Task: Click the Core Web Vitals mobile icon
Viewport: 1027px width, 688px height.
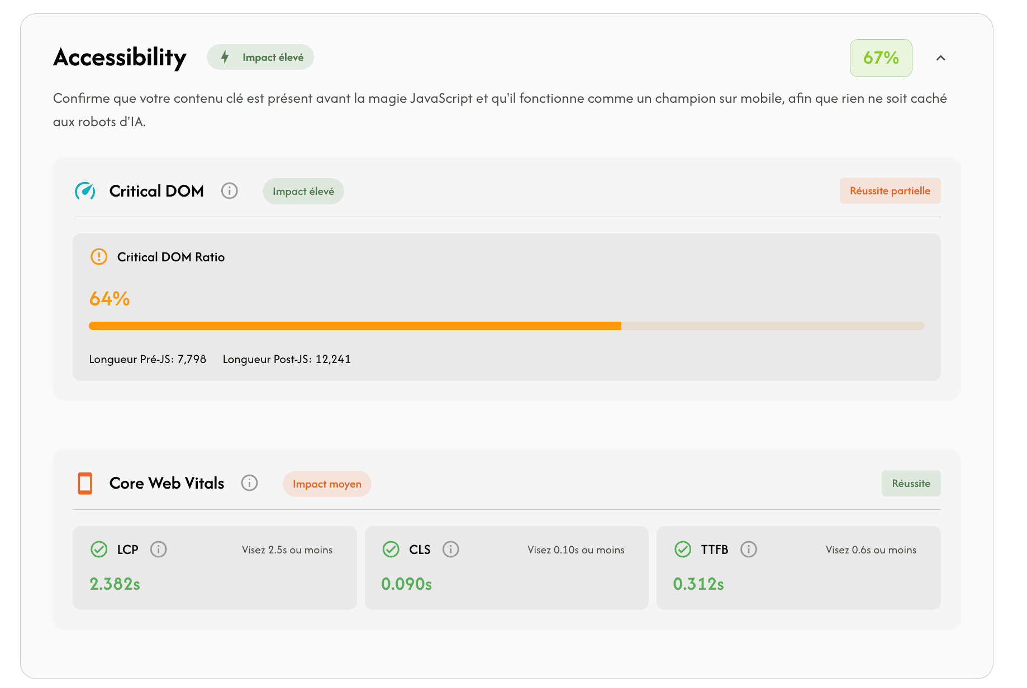Action: pyautogui.click(x=85, y=484)
